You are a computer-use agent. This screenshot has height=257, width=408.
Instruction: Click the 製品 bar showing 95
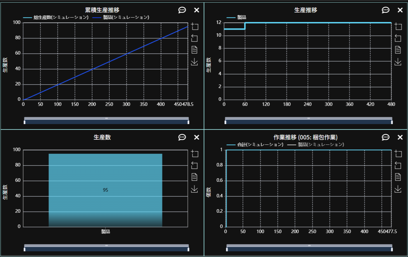[x=105, y=190]
